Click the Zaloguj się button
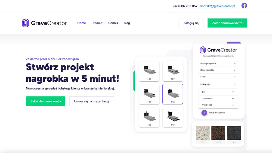This screenshot has height=153, width=272. [191, 23]
